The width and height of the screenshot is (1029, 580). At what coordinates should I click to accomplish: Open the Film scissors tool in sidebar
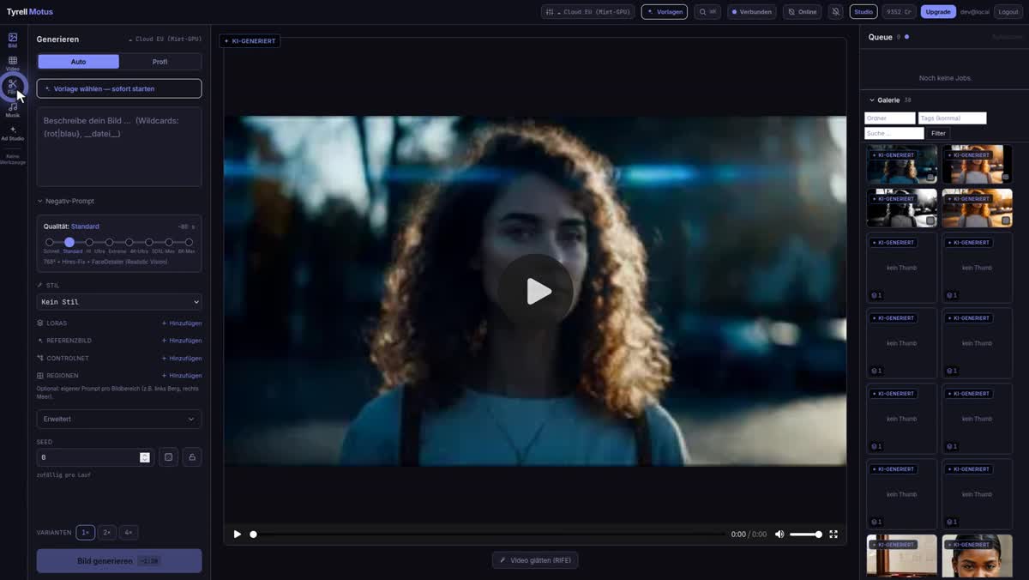tap(13, 86)
